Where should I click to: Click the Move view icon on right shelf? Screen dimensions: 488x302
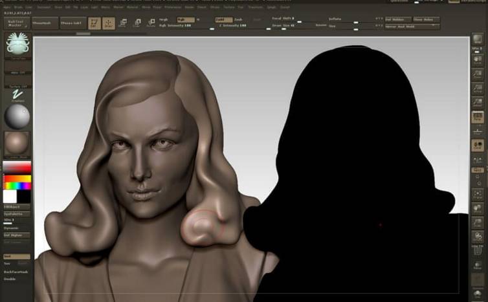[x=478, y=208]
